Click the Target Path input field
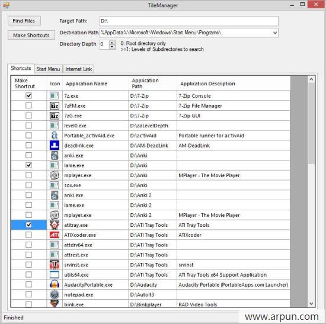326x324 pixels. 188,21
